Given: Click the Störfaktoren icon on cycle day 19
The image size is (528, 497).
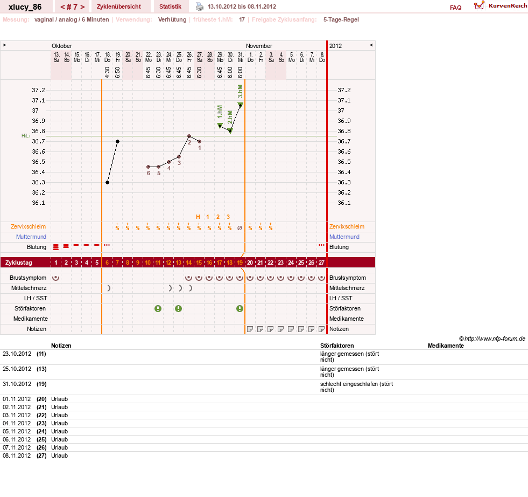Looking at the screenshot, I should click(x=240, y=308).
